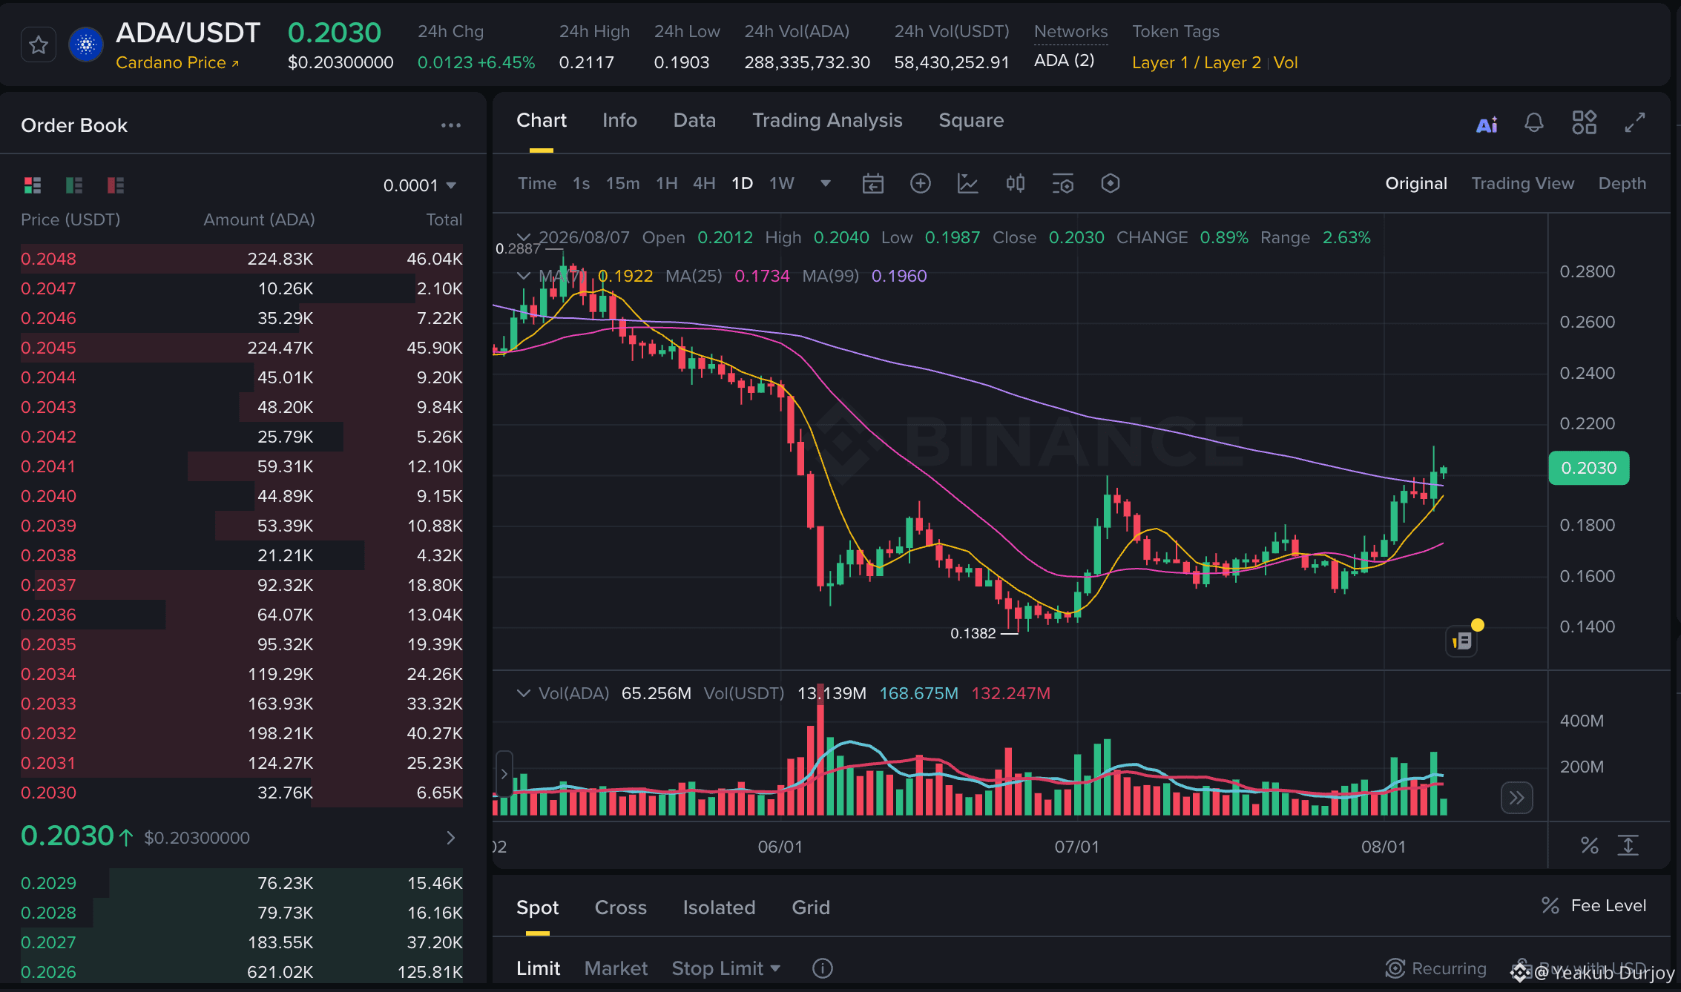Screen dimensions: 1681x992
Task: Click the 0.2030 current price tag on axis
Action: pyautogui.click(x=1589, y=468)
